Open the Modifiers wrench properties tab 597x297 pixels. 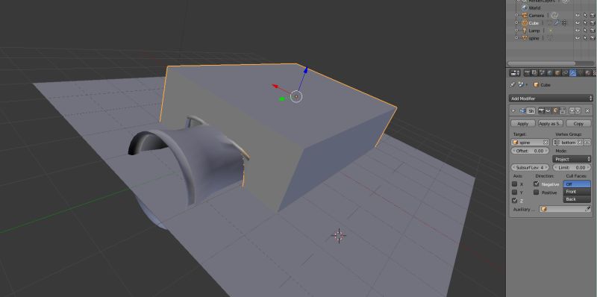[572, 72]
